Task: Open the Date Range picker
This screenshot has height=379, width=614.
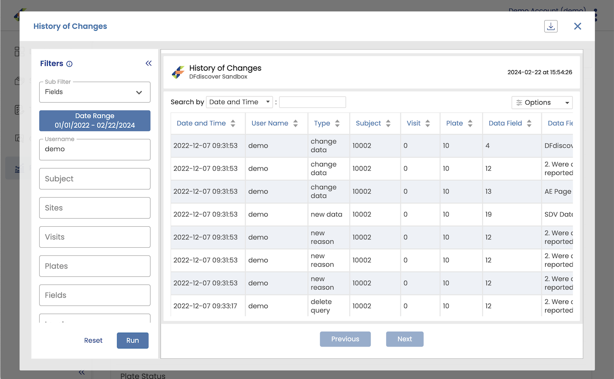Action: (95, 121)
